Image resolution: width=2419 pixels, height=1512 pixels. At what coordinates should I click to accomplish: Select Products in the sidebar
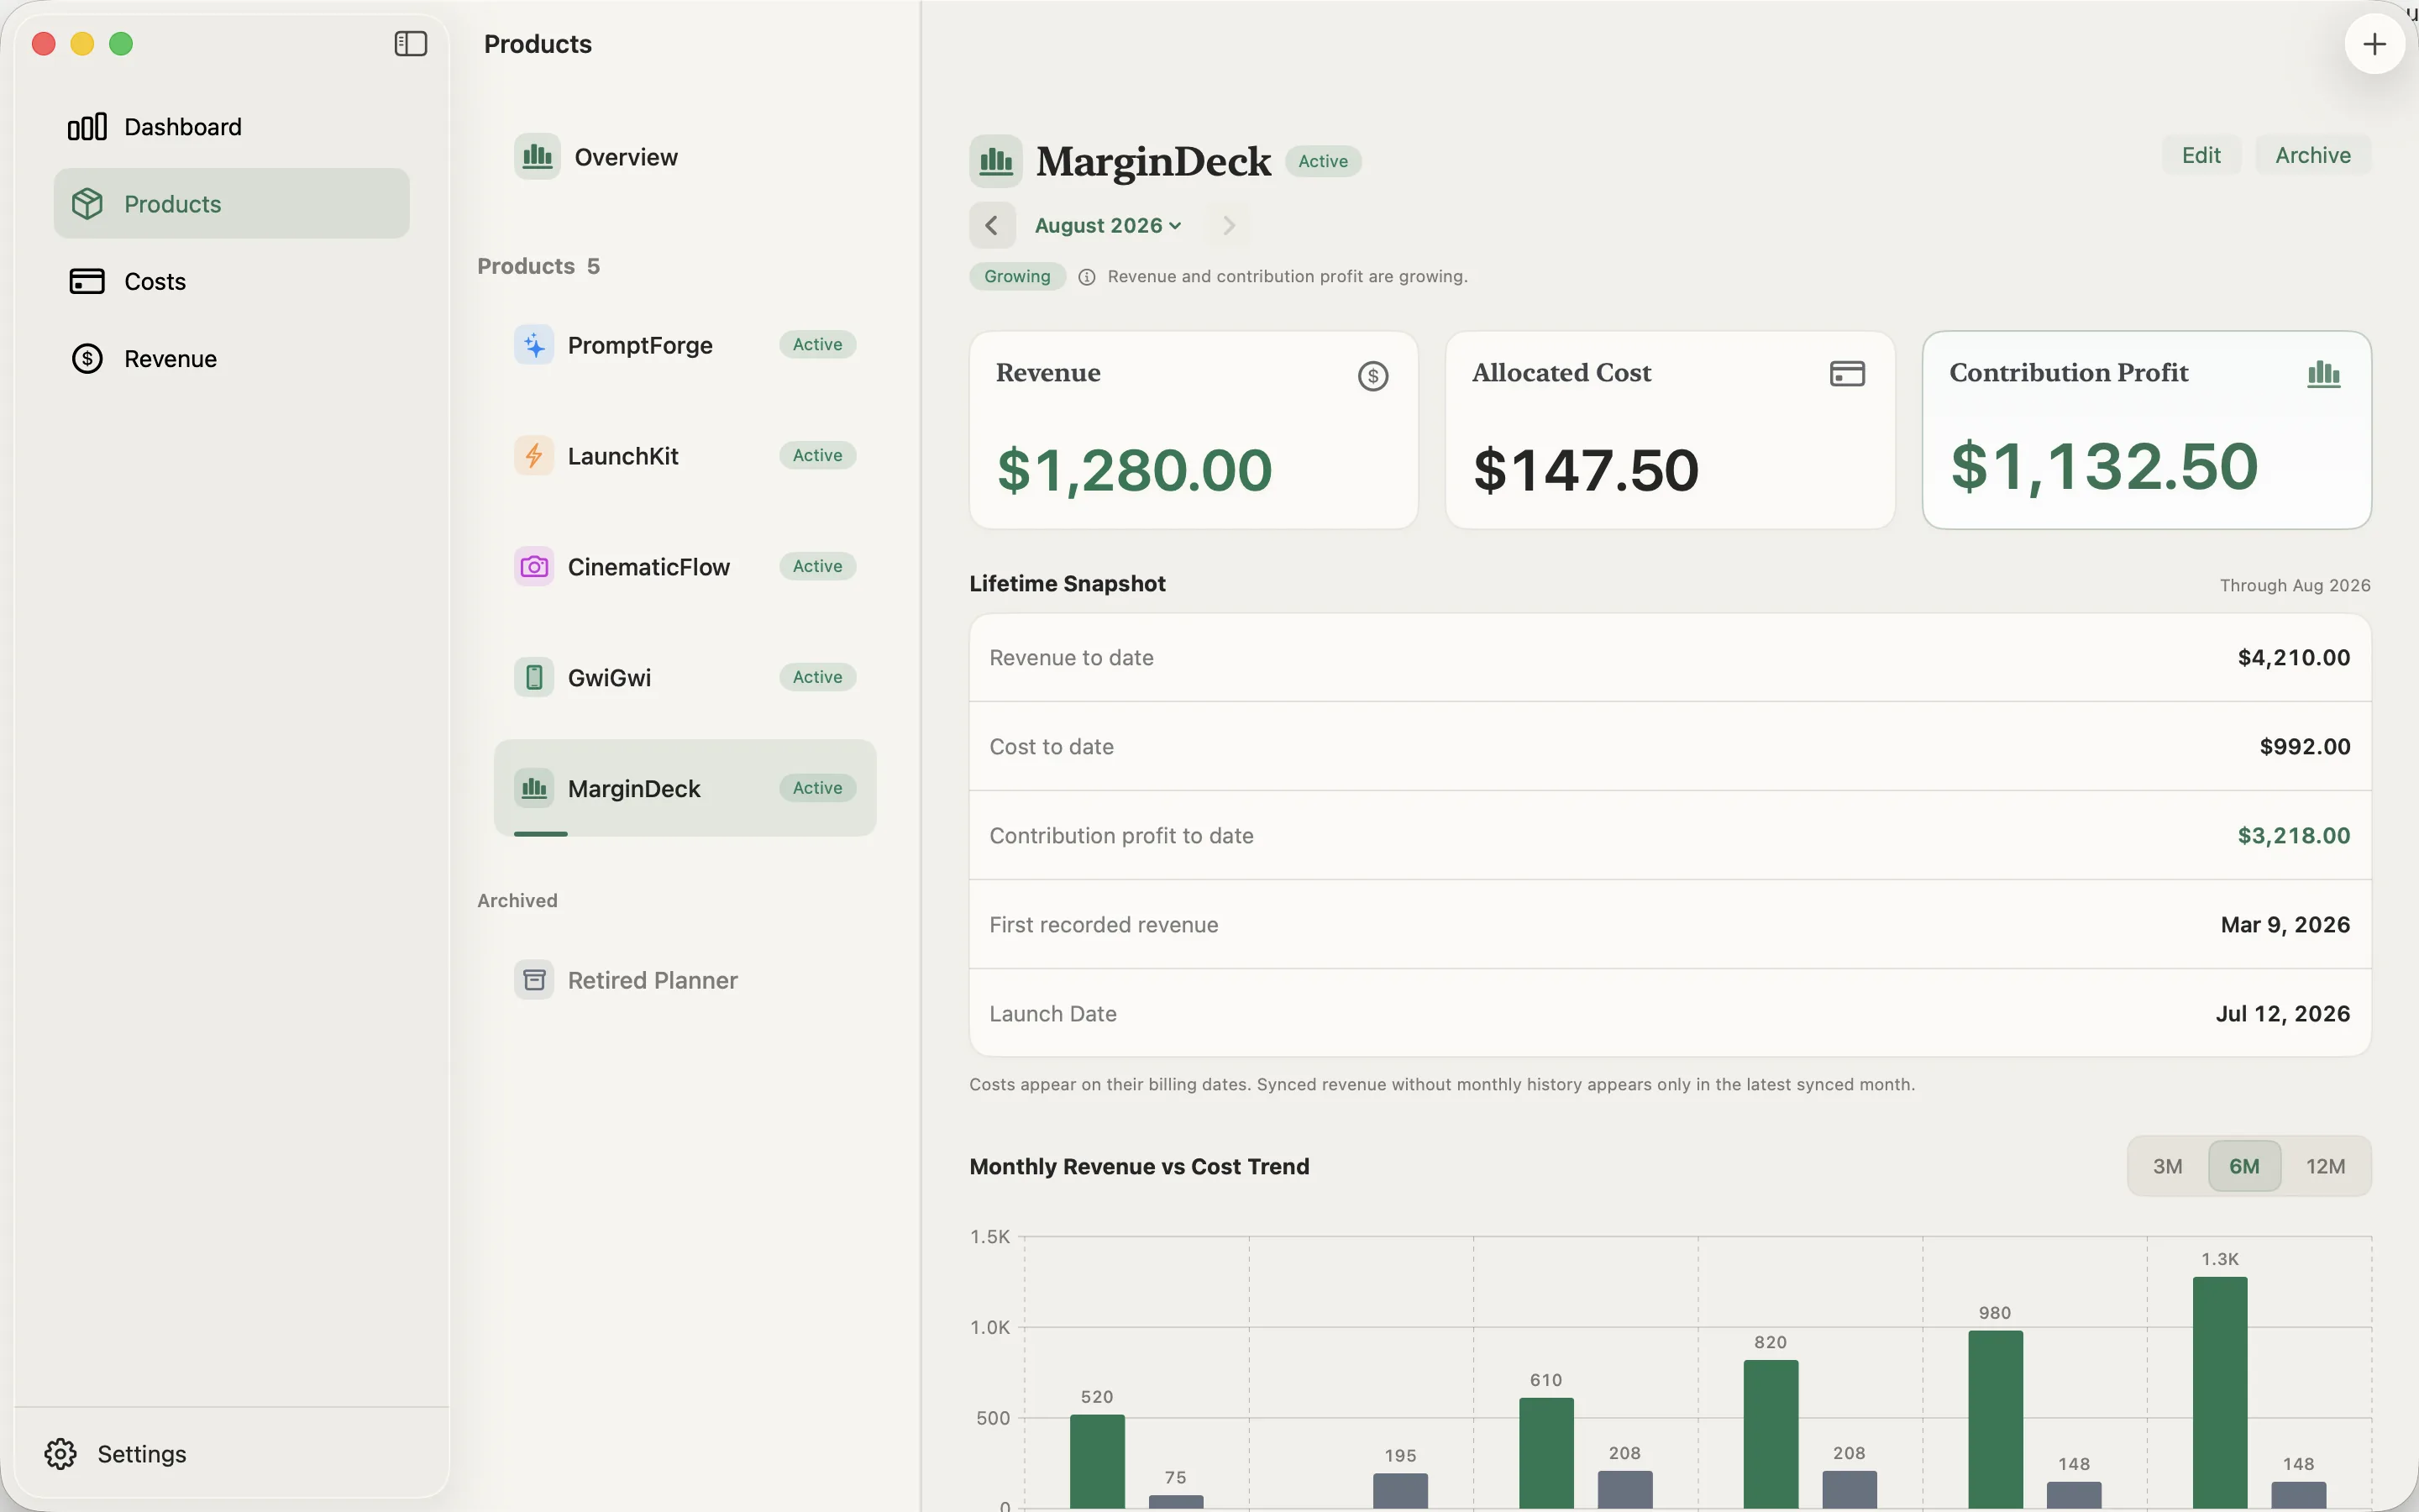coord(232,204)
